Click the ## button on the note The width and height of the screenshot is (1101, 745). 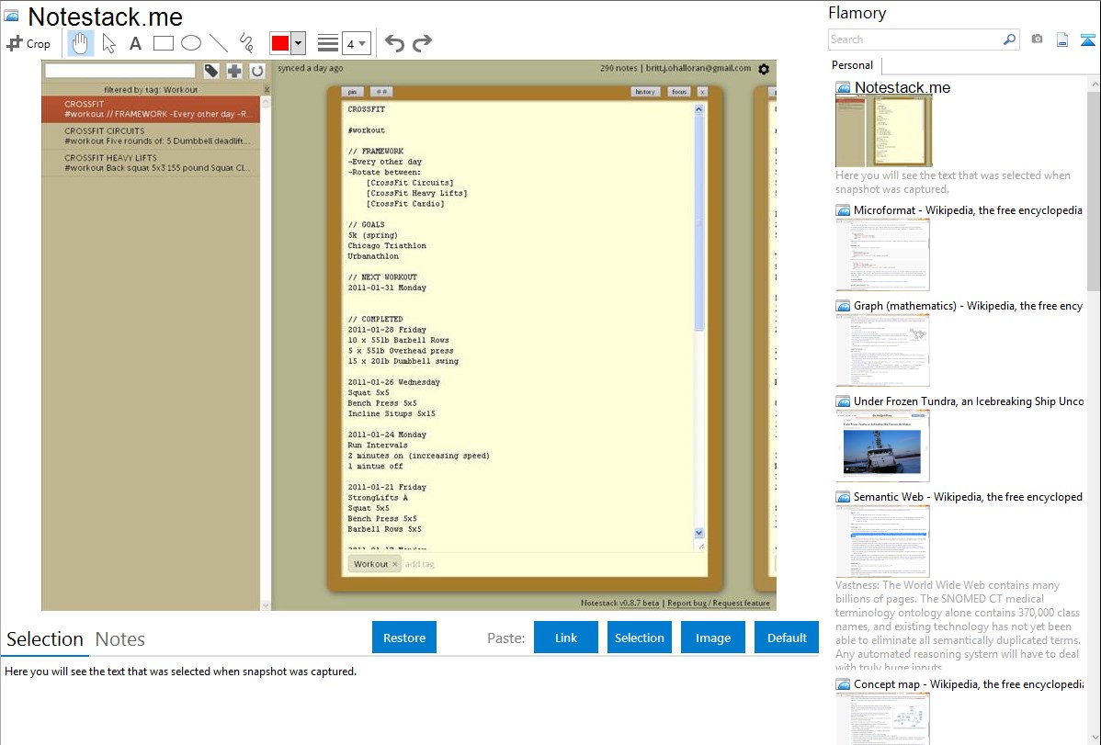[382, 91]
